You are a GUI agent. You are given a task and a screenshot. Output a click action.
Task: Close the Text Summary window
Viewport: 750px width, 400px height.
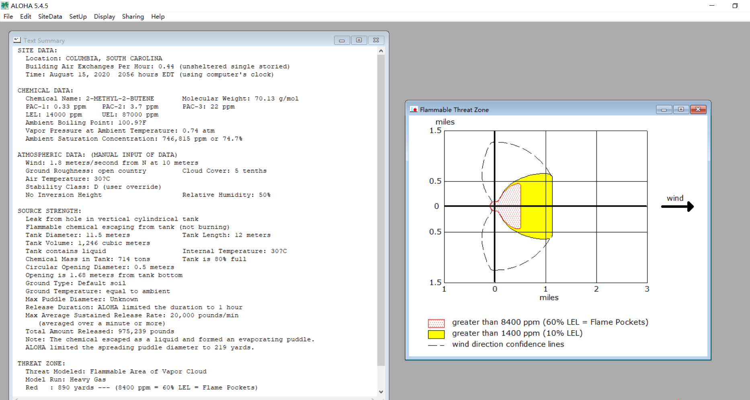376,40
